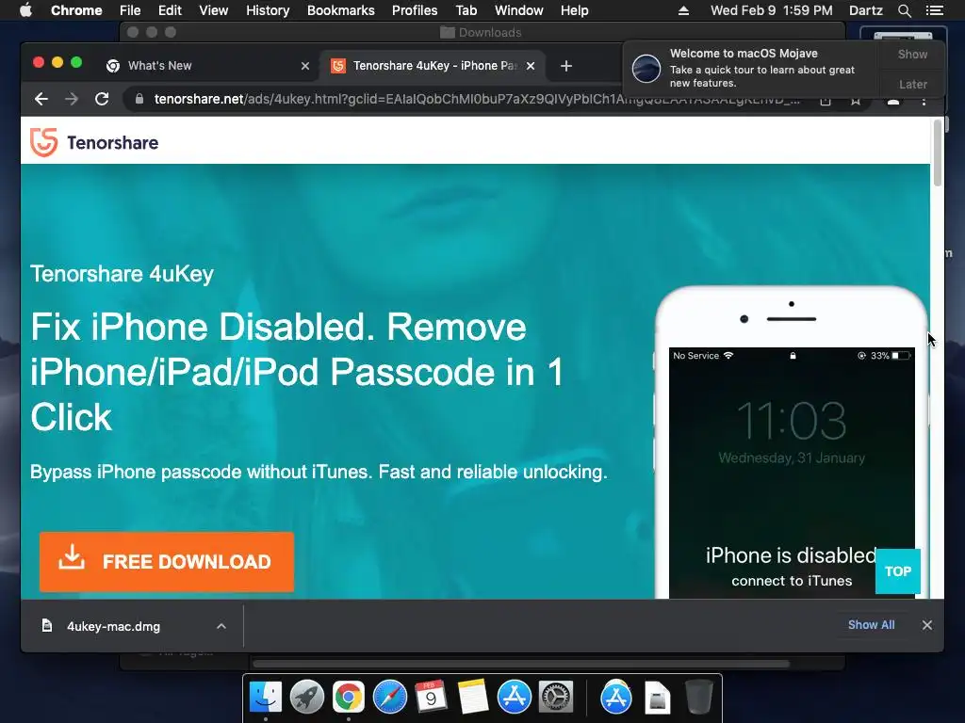Open the Help menu

tap(574, 10)
